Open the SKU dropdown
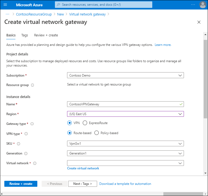The image size is (208, 196). click(125, 144)
